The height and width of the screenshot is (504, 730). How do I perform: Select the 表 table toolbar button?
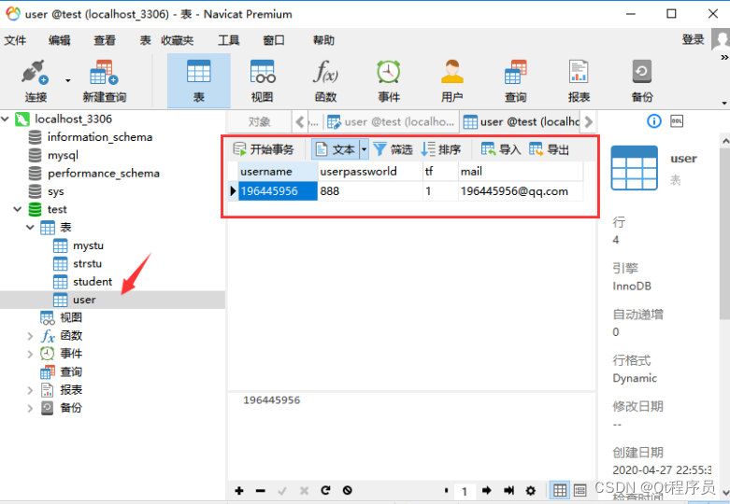(x=199, y=80)
